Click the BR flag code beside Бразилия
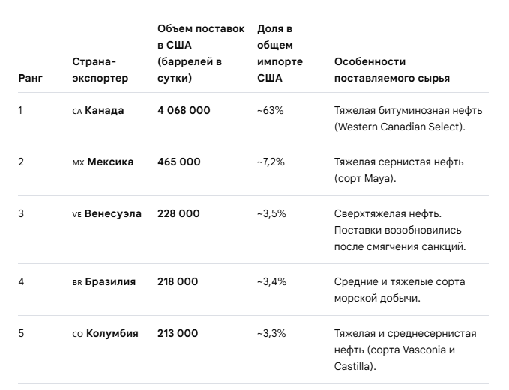Viewport: 509px width, 390px height. [x=77, y=283]
